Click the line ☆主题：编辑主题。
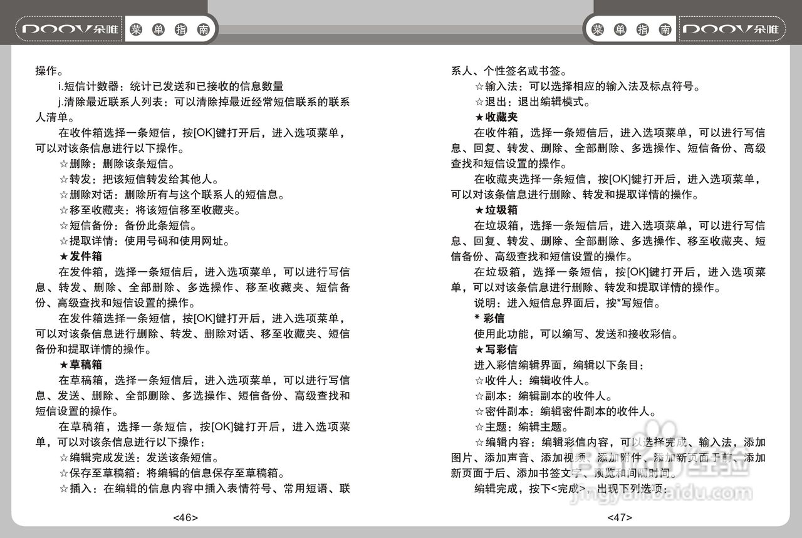The height and width of the screenshot is (538, 802). (x=521, y=427)
